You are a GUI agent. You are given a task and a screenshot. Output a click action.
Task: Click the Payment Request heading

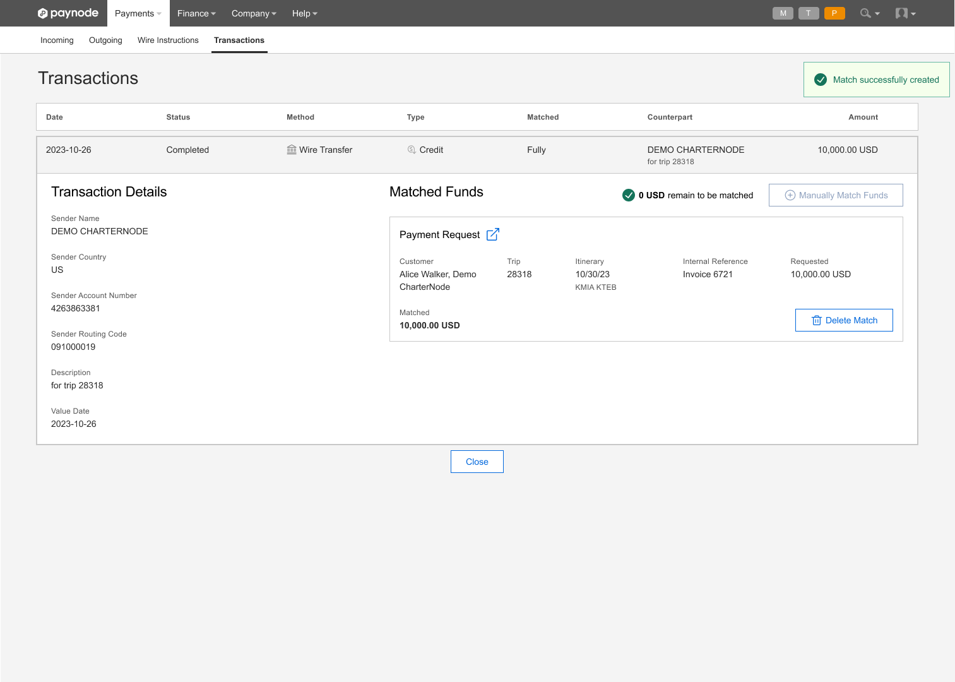[440, 234]
